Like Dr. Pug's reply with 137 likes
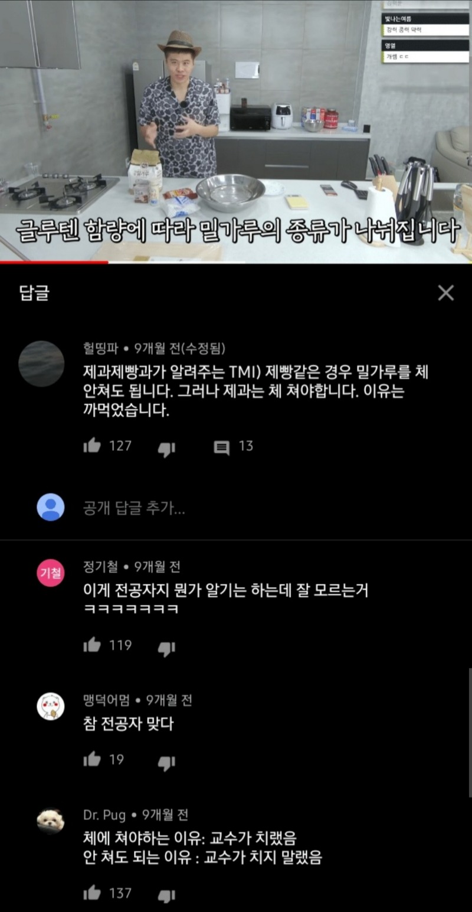The width and height of the screenshot is (472, 912). pyautogui.click(x=92, y=893)
